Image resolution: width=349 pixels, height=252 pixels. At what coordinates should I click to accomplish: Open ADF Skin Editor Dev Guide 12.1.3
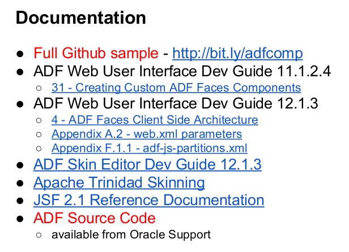click(x=147, y=165)
